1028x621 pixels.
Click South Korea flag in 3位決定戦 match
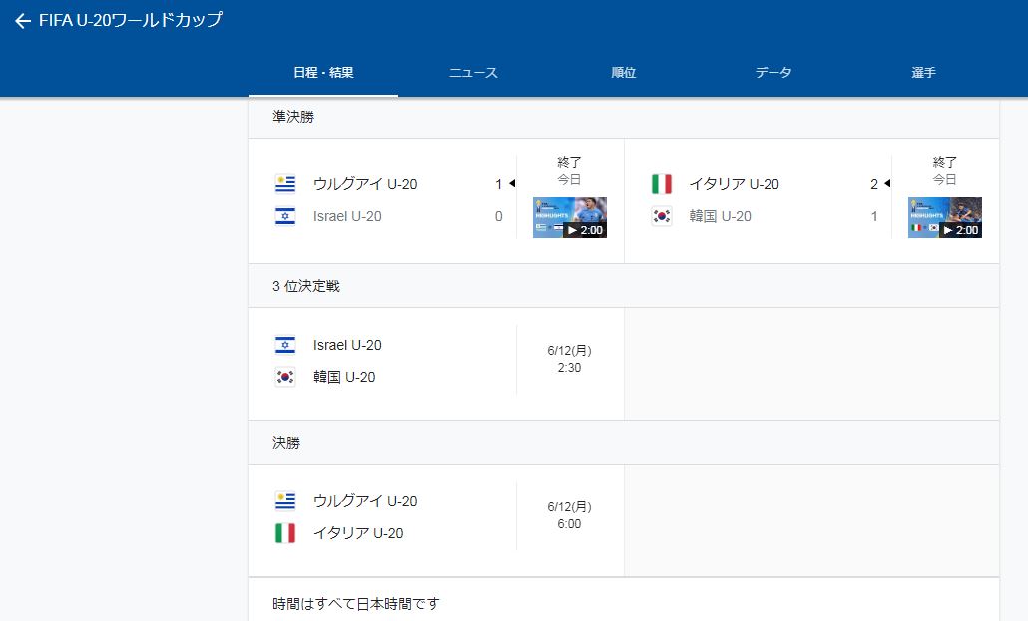(285, 377)
